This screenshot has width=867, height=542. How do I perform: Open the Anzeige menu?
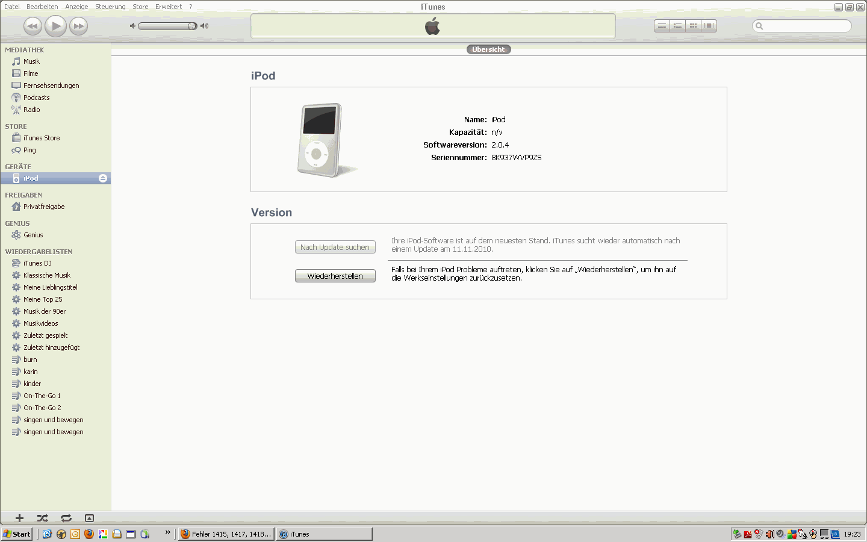coord(76,7)
